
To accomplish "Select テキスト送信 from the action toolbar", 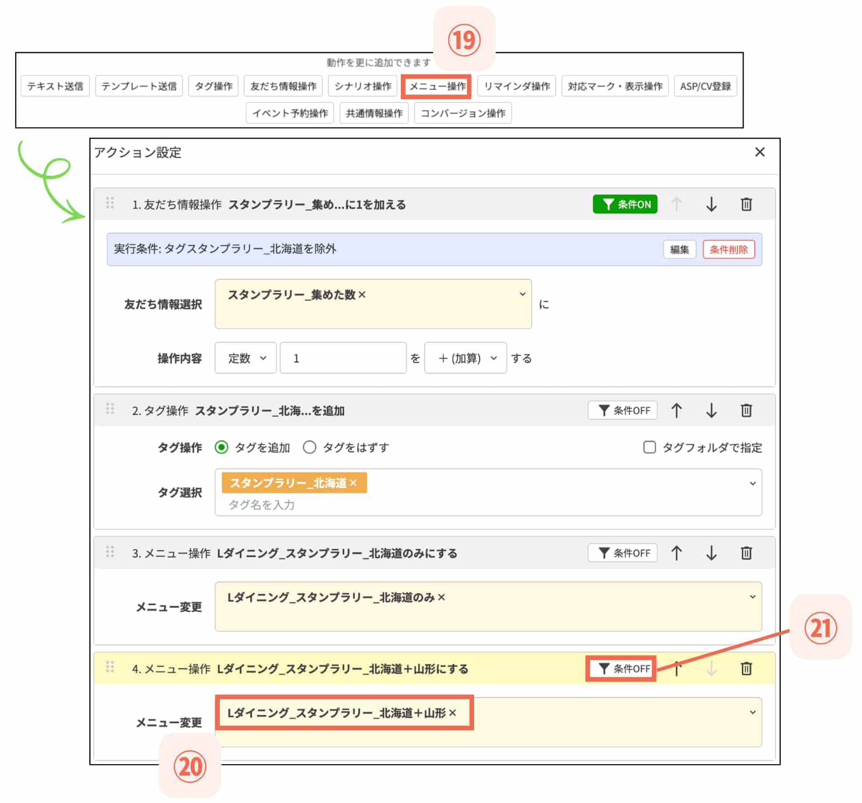I will tap(55, 86).
